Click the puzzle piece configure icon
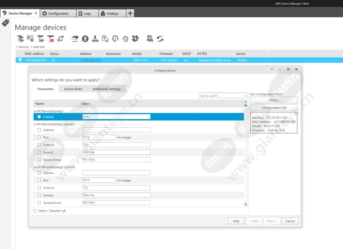 (x=136, y=38)
